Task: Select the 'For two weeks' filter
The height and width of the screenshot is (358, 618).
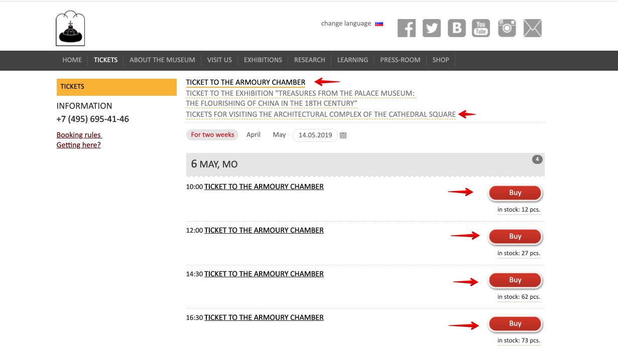Action: pyautogui.click(x=212, y=135)
